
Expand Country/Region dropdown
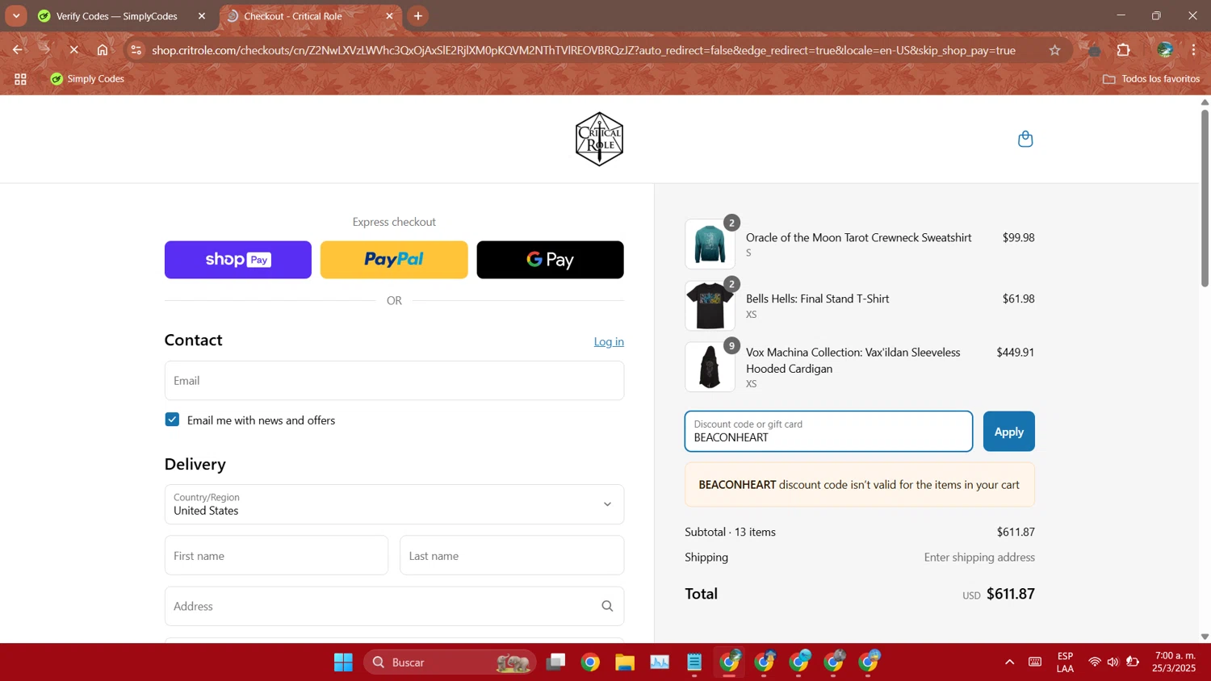[394, 504]
